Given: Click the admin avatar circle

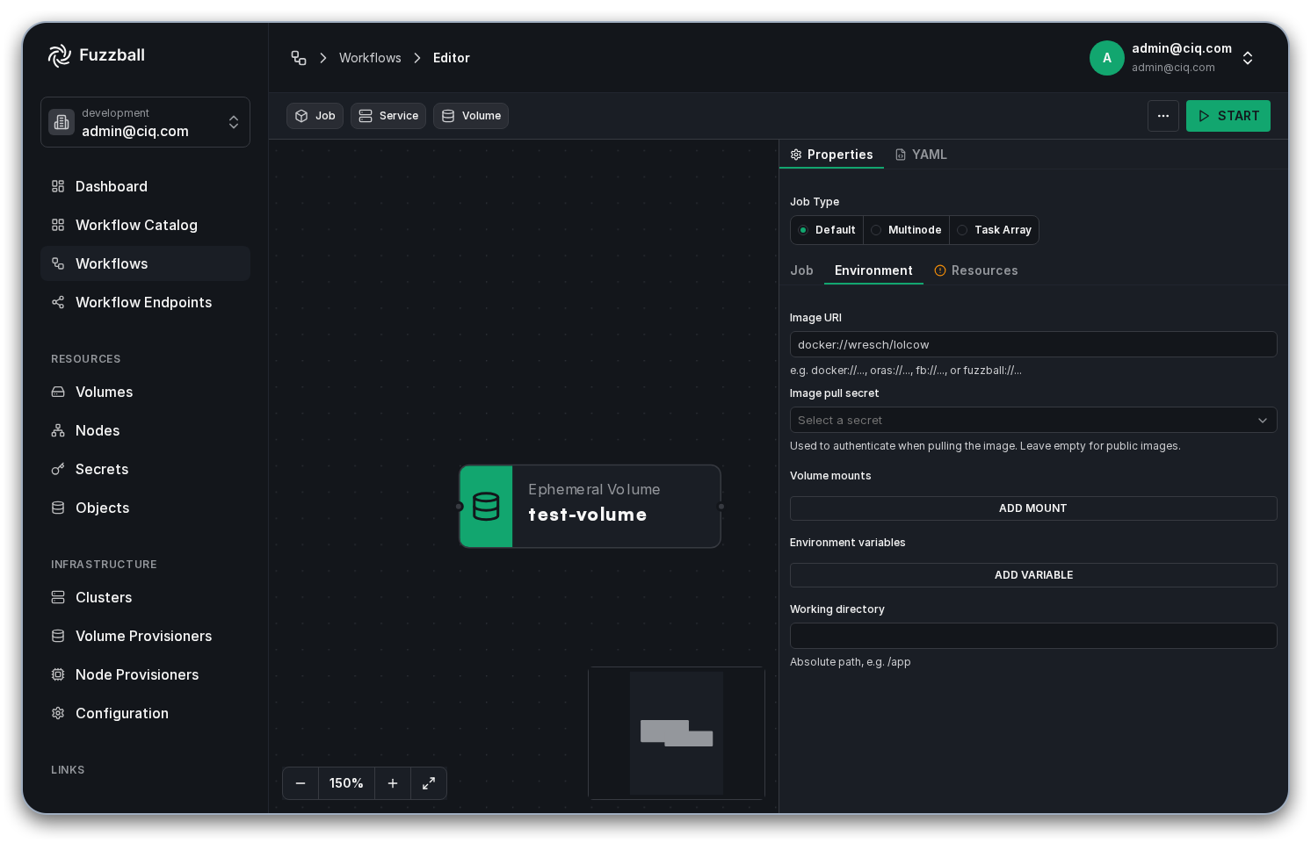Looking at the screenshot, I should (x=1107, y=58).
